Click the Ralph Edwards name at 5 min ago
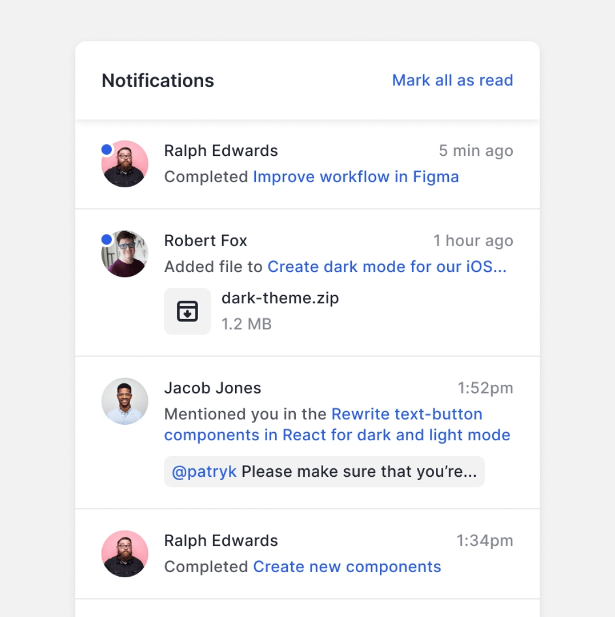Viewport: 615px width, 617px height. coord(221,151)
